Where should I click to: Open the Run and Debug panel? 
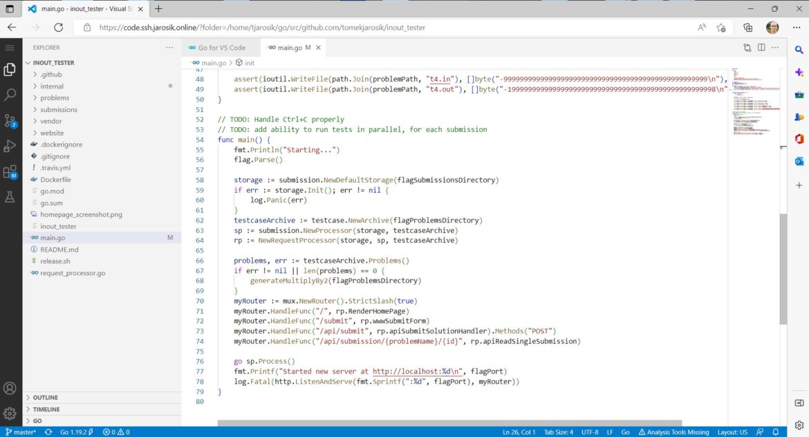click(10, 145)
